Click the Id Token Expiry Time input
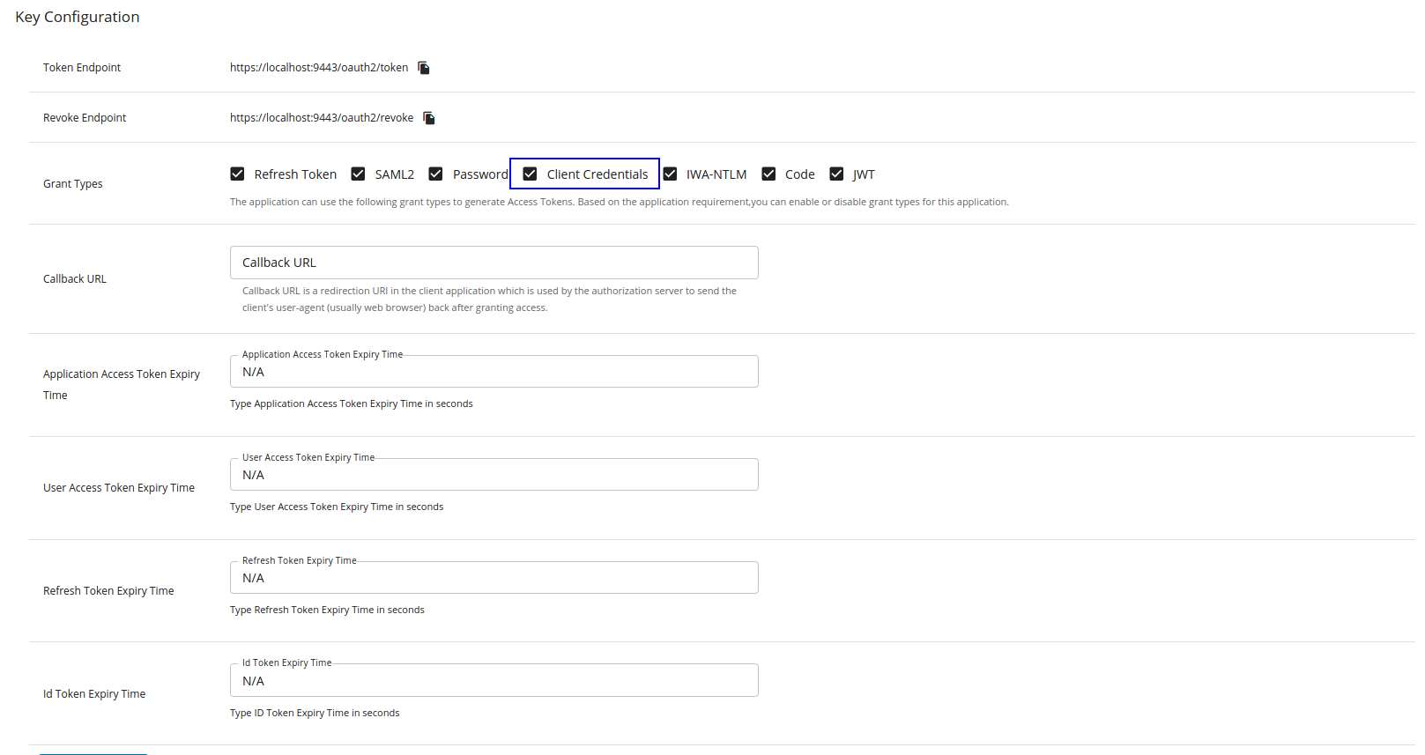The width and height of the screenshot is (1425, 755). pyautogui.click(x=494, y=681)
